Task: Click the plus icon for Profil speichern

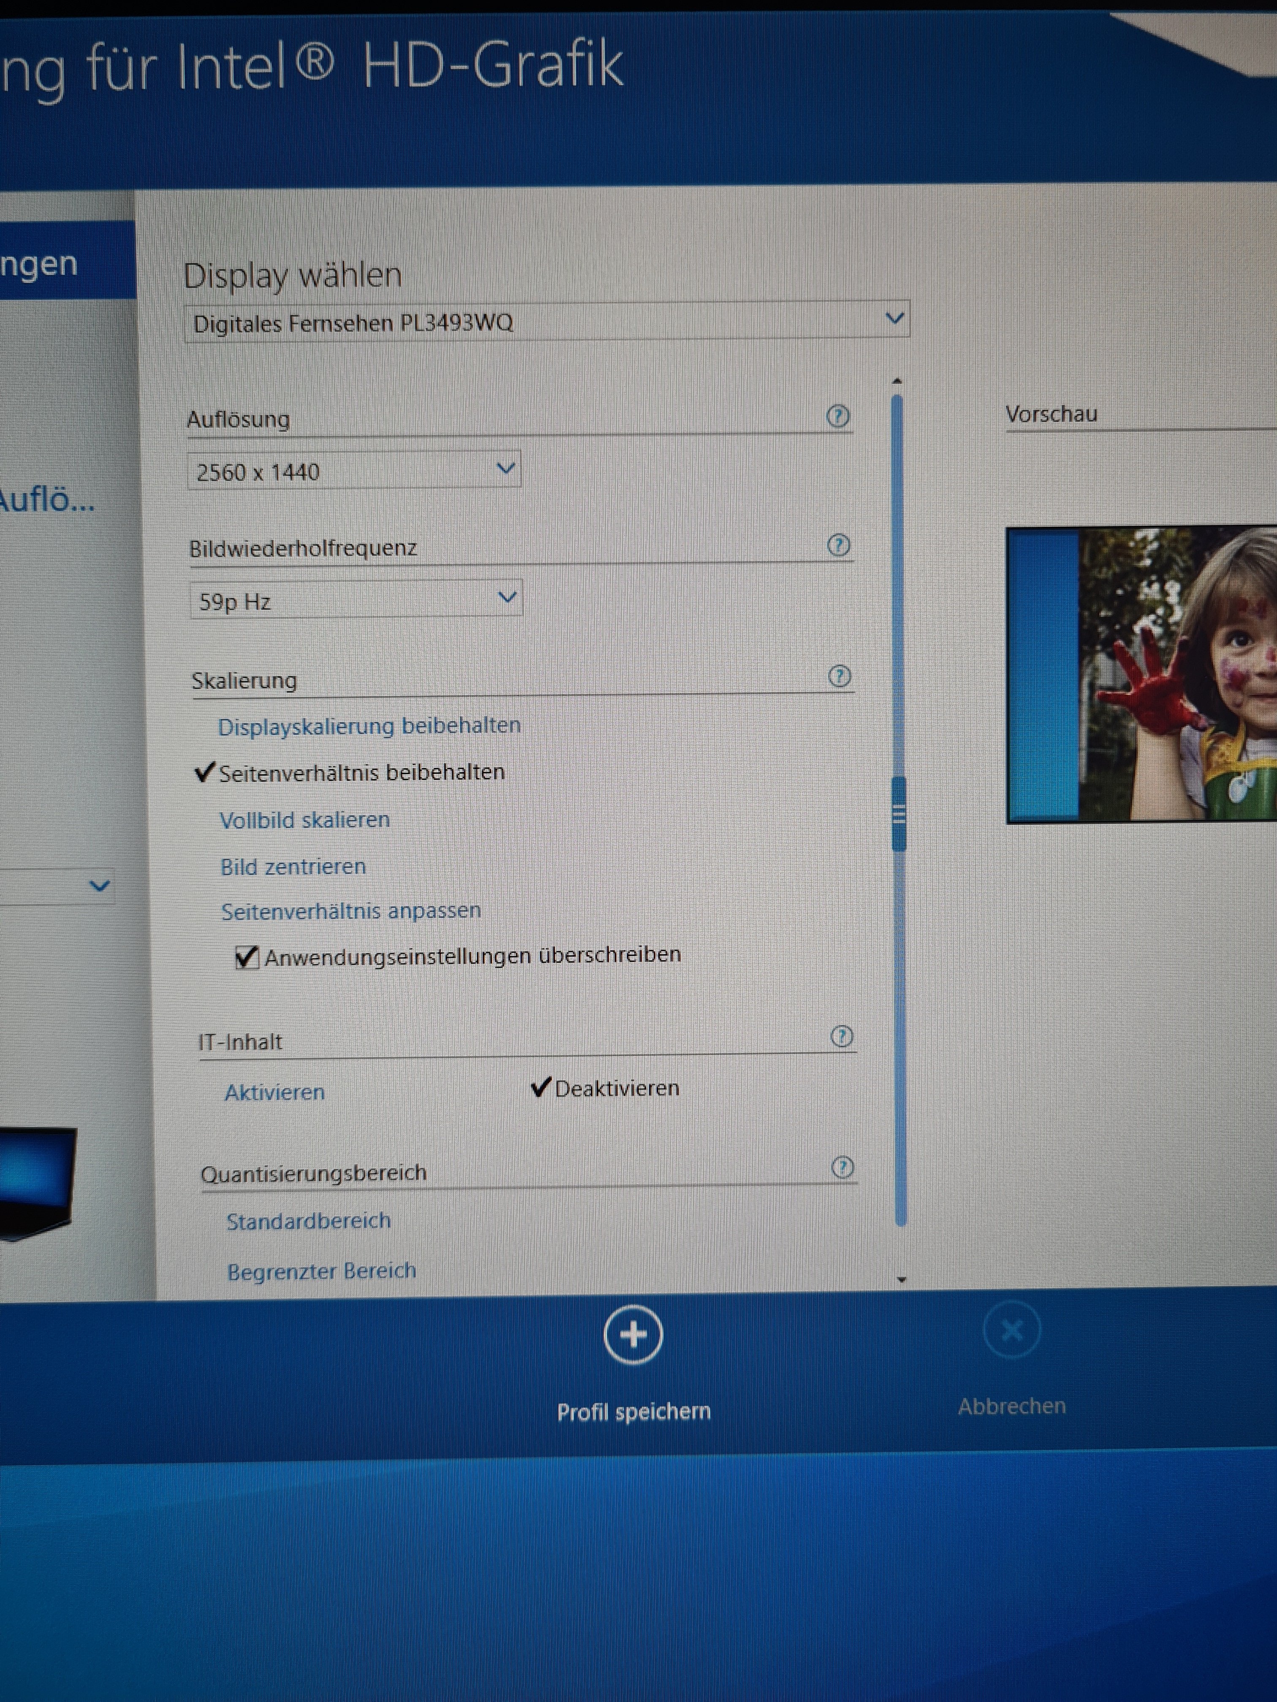Action: point(633,1335)
